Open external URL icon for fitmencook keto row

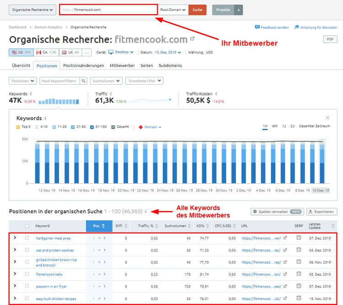click(285, 274)
